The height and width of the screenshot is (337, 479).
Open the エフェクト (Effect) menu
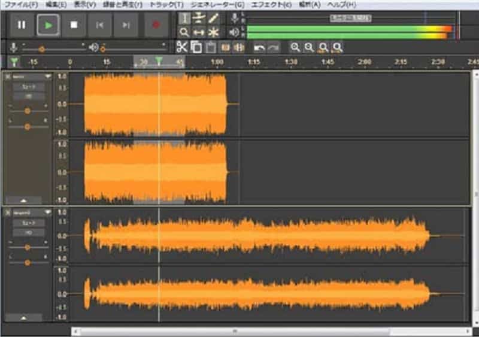tap(271, 4)
